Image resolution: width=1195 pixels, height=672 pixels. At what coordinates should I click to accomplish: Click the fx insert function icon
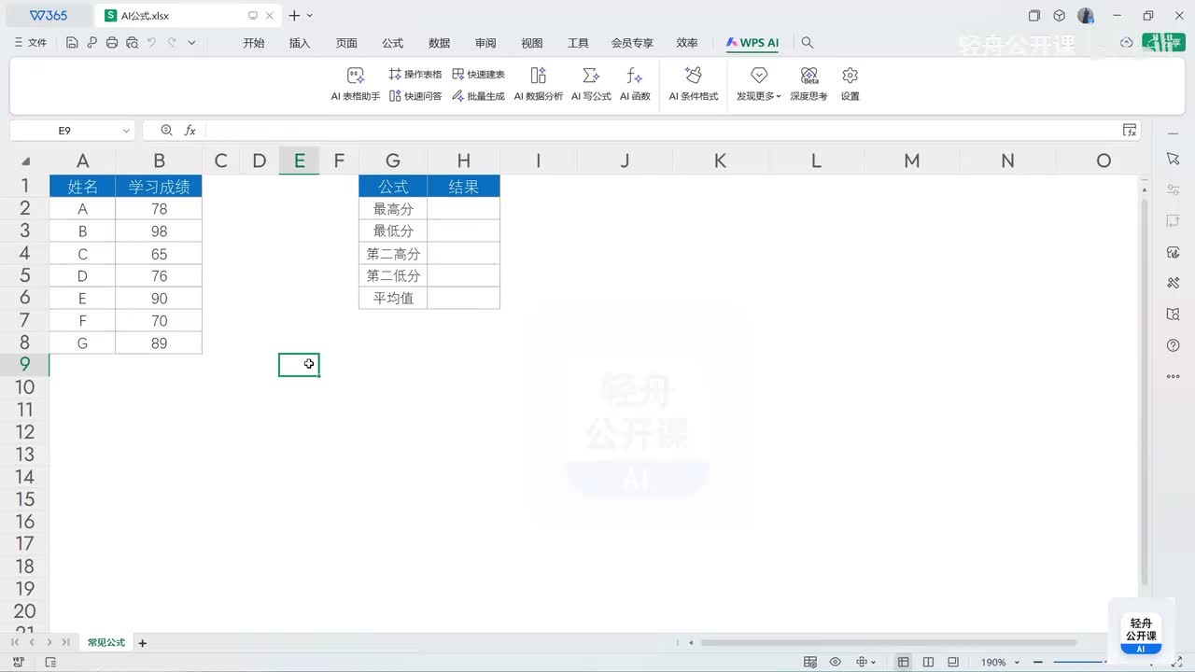click(190, 131)
